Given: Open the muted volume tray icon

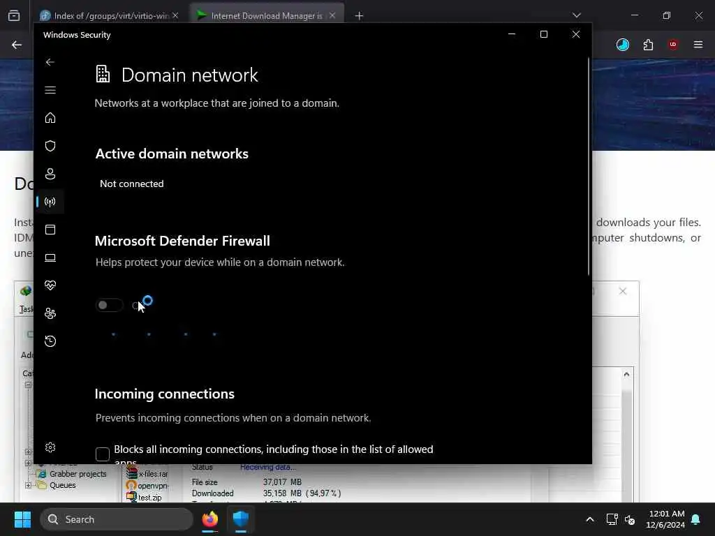Looking at the screenshot, I should tap(630, 519).
